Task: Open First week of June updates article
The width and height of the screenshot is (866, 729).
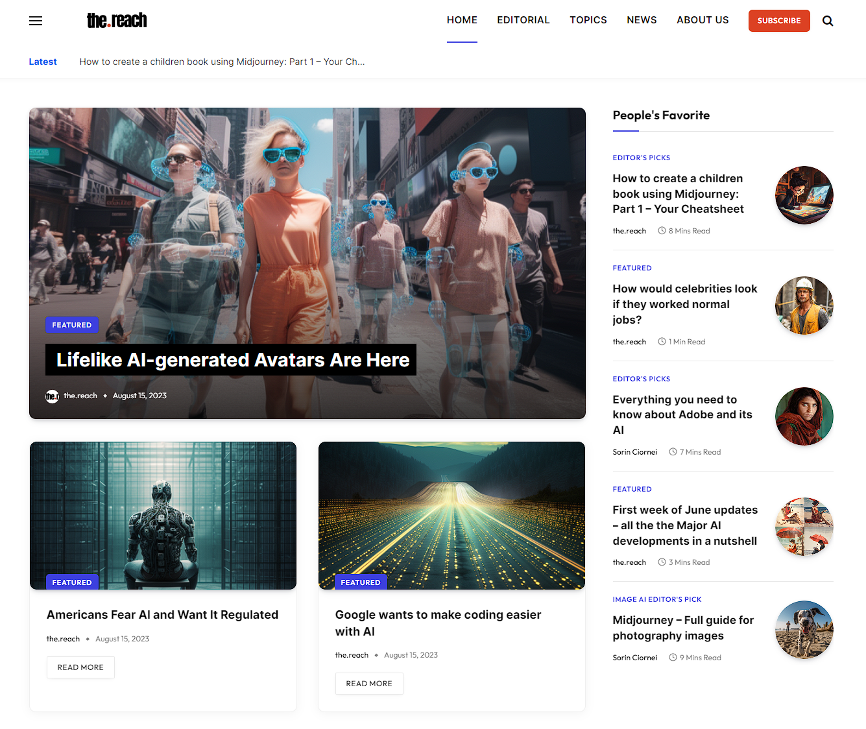Action: [x=684, y=525]
